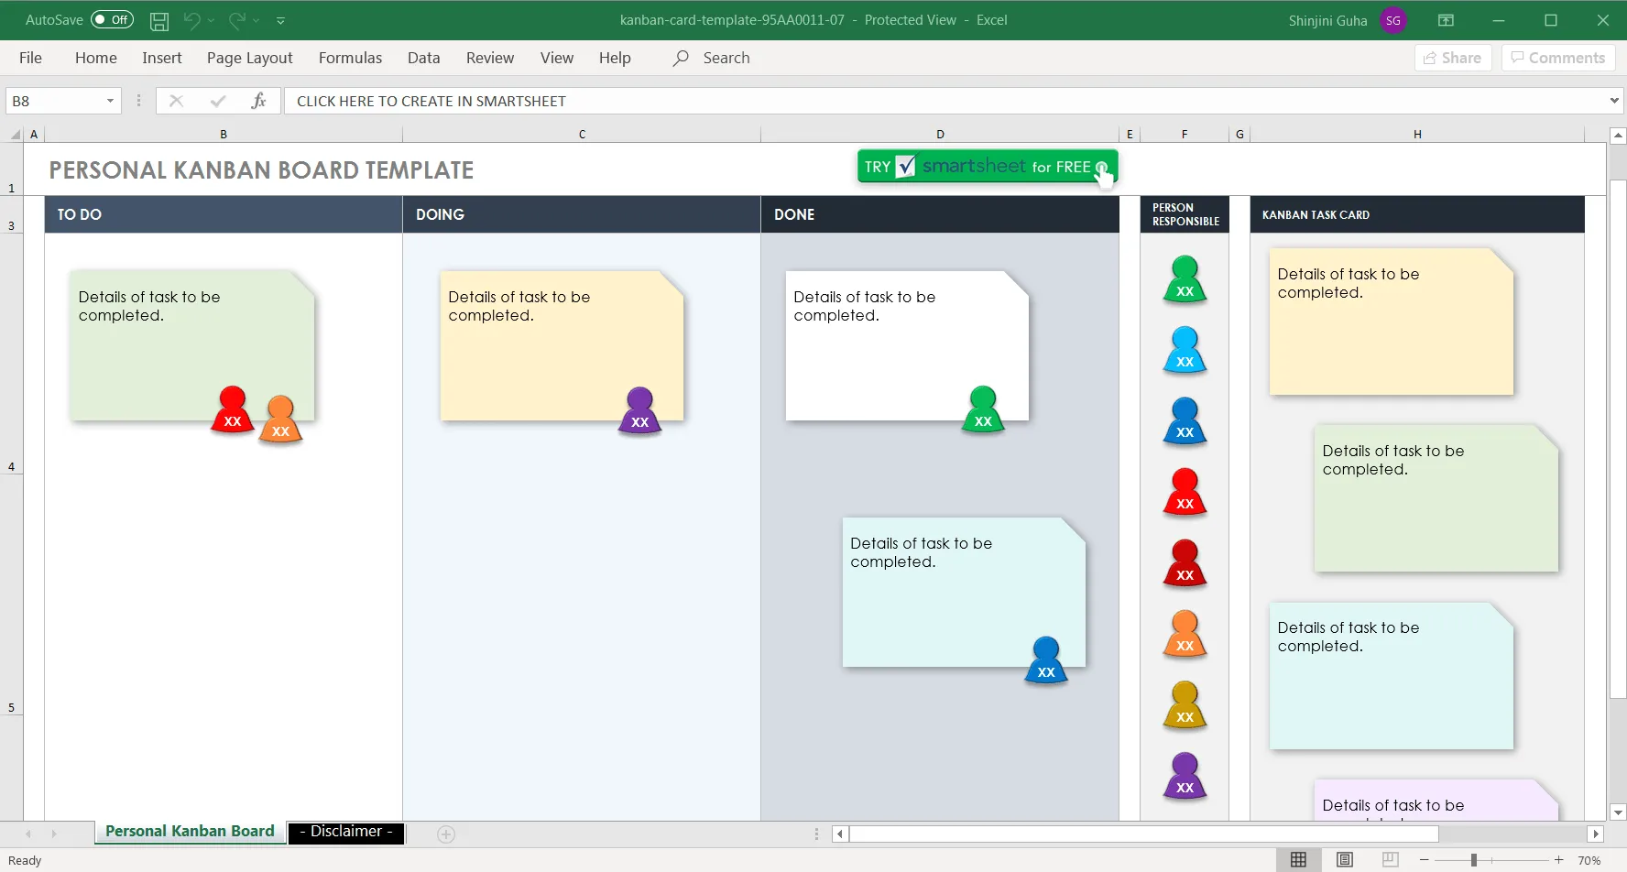Select blue person icon on DONE teal card
Viewport: 1627px width, 872px height.
pos(1046,660)
